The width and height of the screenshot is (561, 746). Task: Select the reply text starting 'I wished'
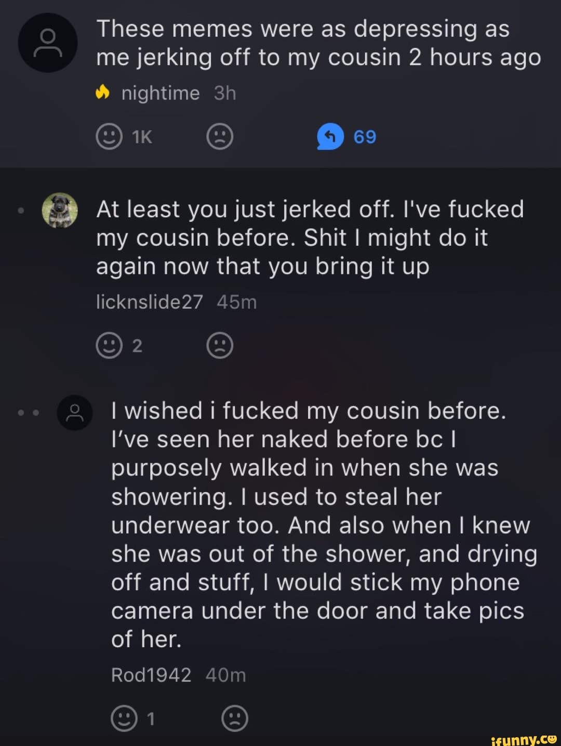point(324,525)
